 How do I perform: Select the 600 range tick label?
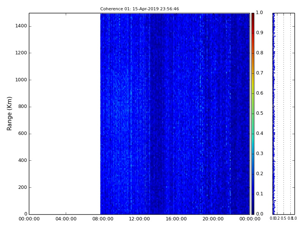point(22,134)
